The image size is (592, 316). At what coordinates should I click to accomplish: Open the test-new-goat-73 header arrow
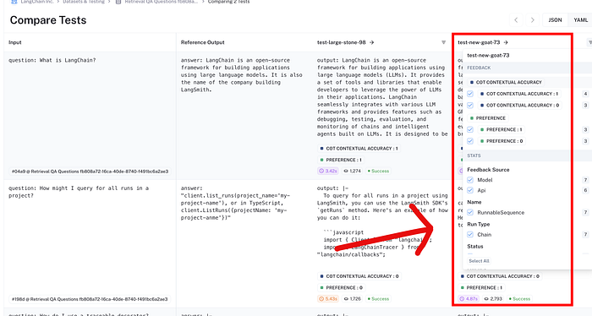(506, 42)
